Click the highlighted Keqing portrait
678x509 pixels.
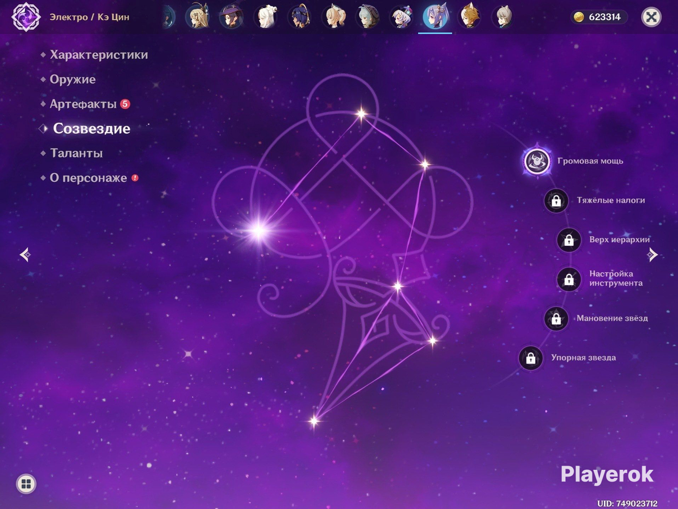pyautogui.click(x=435, y=17)
